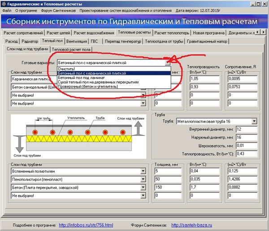The image size is (269, 231).
Task: Open the Файл menu
Action: [x=7, y=11]
